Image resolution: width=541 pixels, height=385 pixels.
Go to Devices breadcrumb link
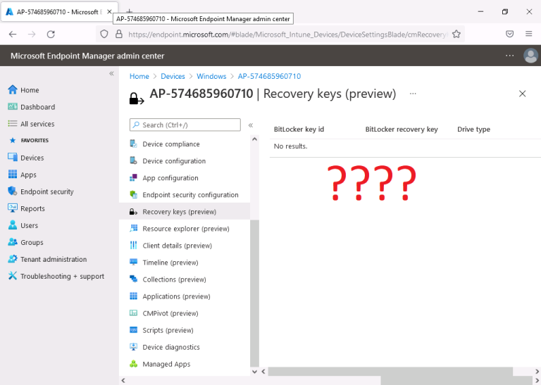pos(173,76)
